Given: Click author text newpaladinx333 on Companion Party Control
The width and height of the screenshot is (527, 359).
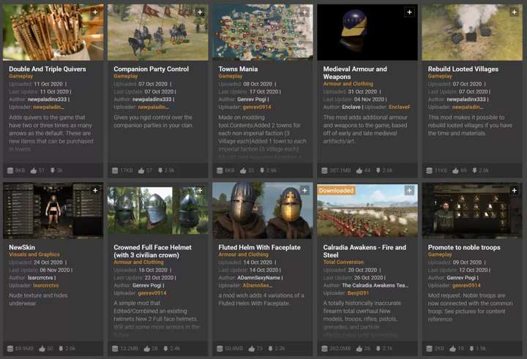Looking at the screenshot, I should (152, 99).
